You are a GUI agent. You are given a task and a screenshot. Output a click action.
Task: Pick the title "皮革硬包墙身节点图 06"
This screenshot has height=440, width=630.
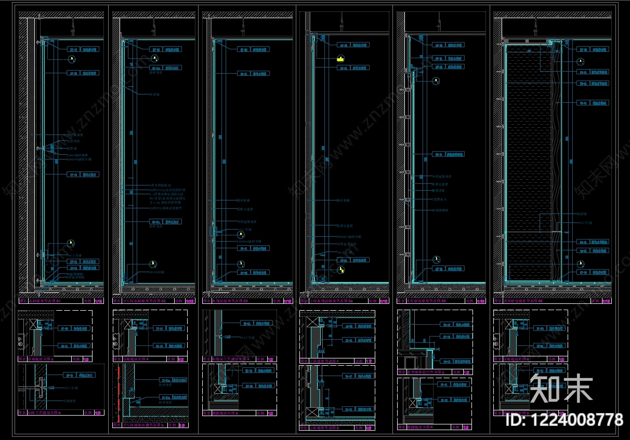coord(523,301)
